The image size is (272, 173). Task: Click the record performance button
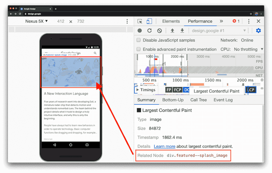[140, 30]
